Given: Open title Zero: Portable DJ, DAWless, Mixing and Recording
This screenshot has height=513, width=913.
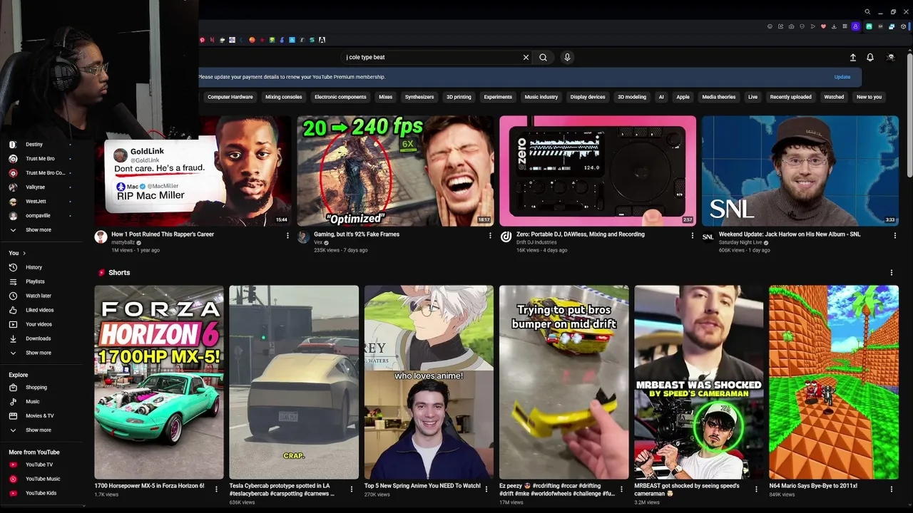Looking at the screenshot, I should click(581, 234).
